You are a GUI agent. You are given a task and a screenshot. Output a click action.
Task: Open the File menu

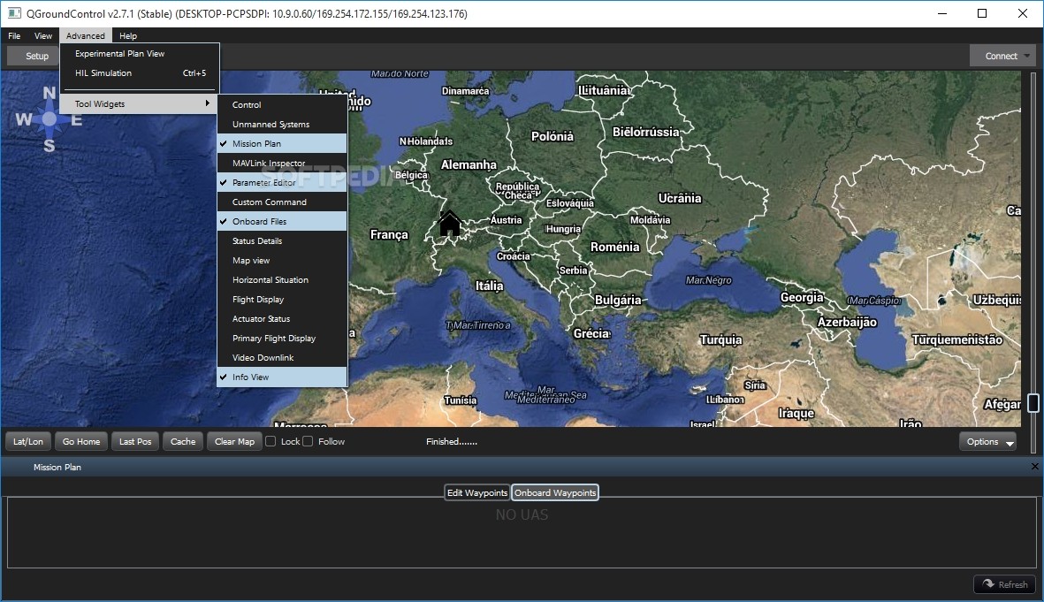point(14,36)
